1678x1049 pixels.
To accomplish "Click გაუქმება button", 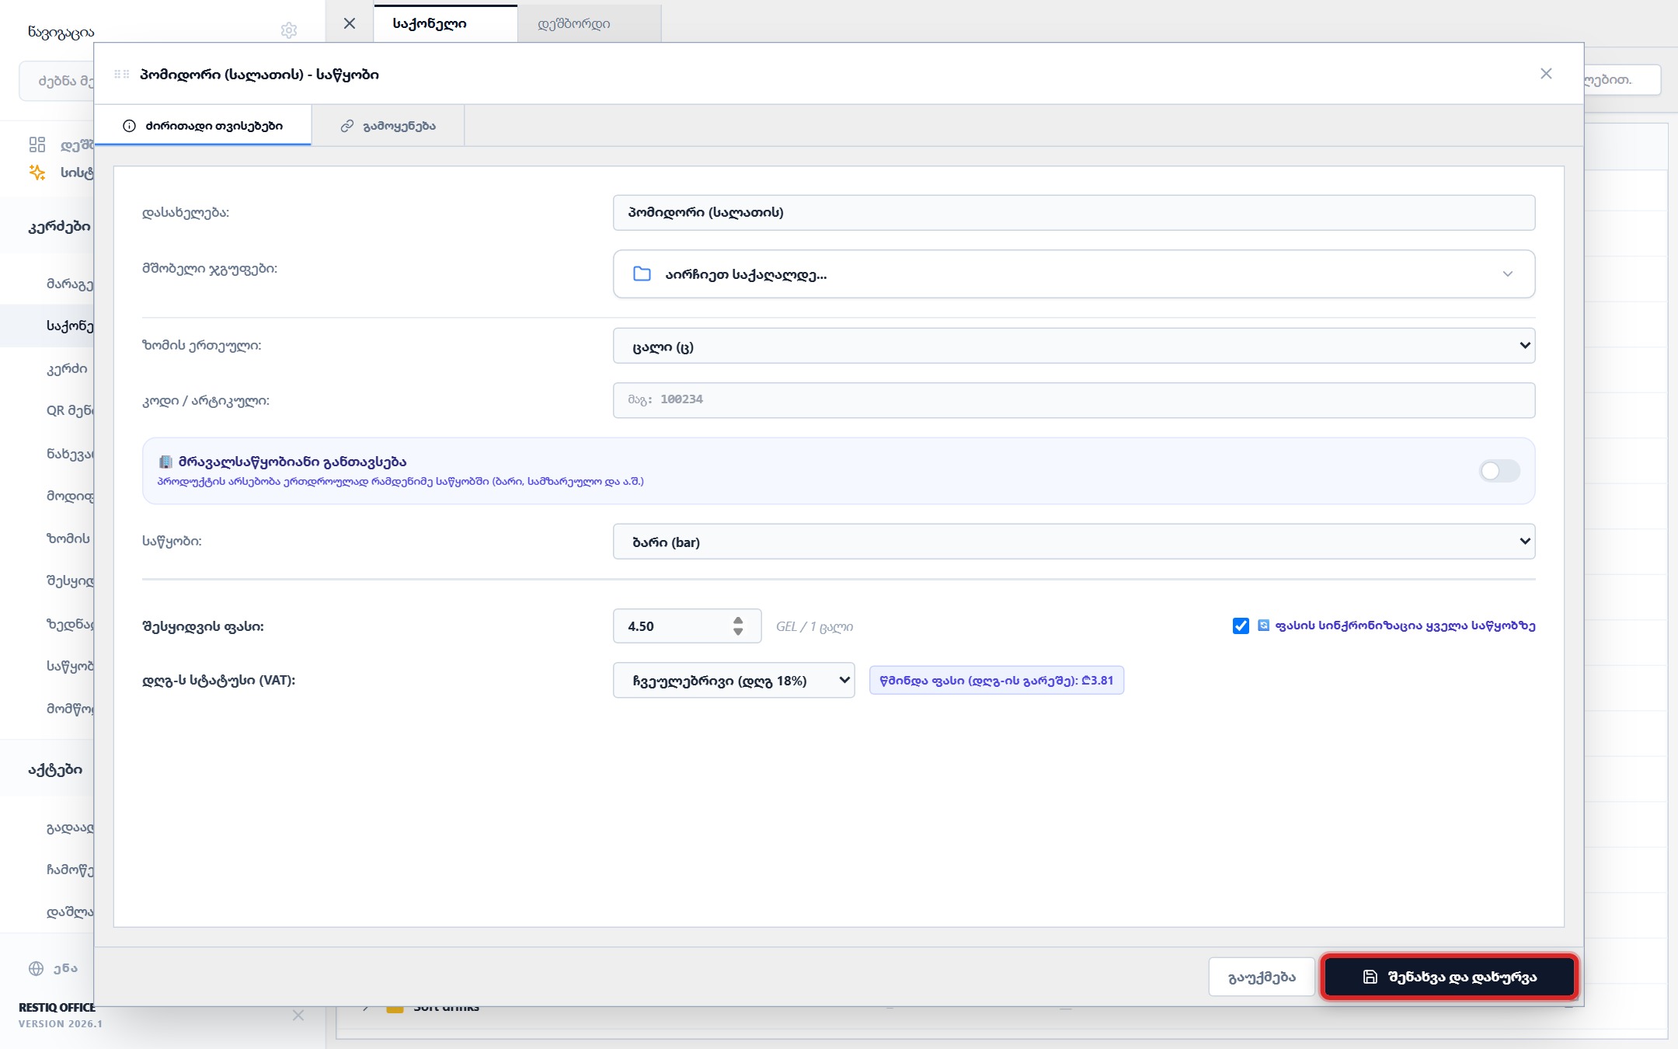I will click(x=1262, y=977).
